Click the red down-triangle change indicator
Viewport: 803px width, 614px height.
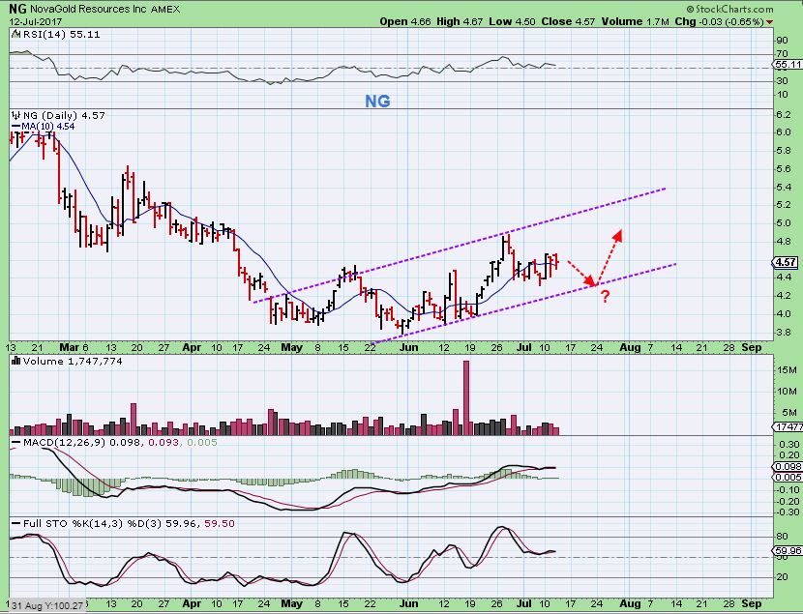click(770, 22)
